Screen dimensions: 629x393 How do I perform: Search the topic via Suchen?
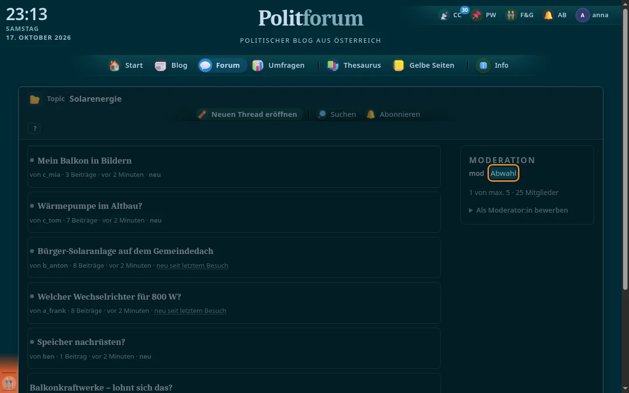coord(337,114)
